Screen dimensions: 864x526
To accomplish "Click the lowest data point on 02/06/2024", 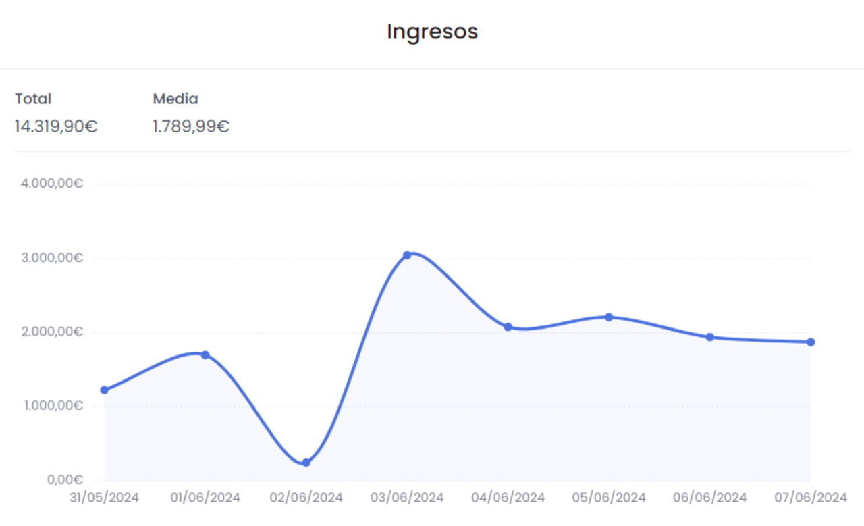I will (x=306, y=463).
